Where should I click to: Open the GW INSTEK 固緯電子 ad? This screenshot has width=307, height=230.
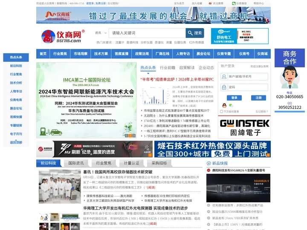(244, 127)
